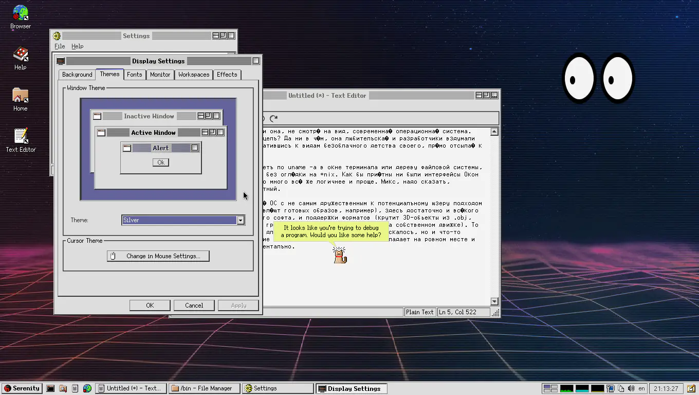The height and width of the screenshot is (395, 699).
Task: Launch Terminal from taskbar quick launch
Action: point(50,388)
